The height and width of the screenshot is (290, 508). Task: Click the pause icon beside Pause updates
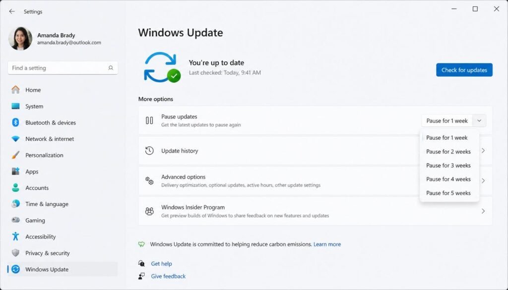149,120
